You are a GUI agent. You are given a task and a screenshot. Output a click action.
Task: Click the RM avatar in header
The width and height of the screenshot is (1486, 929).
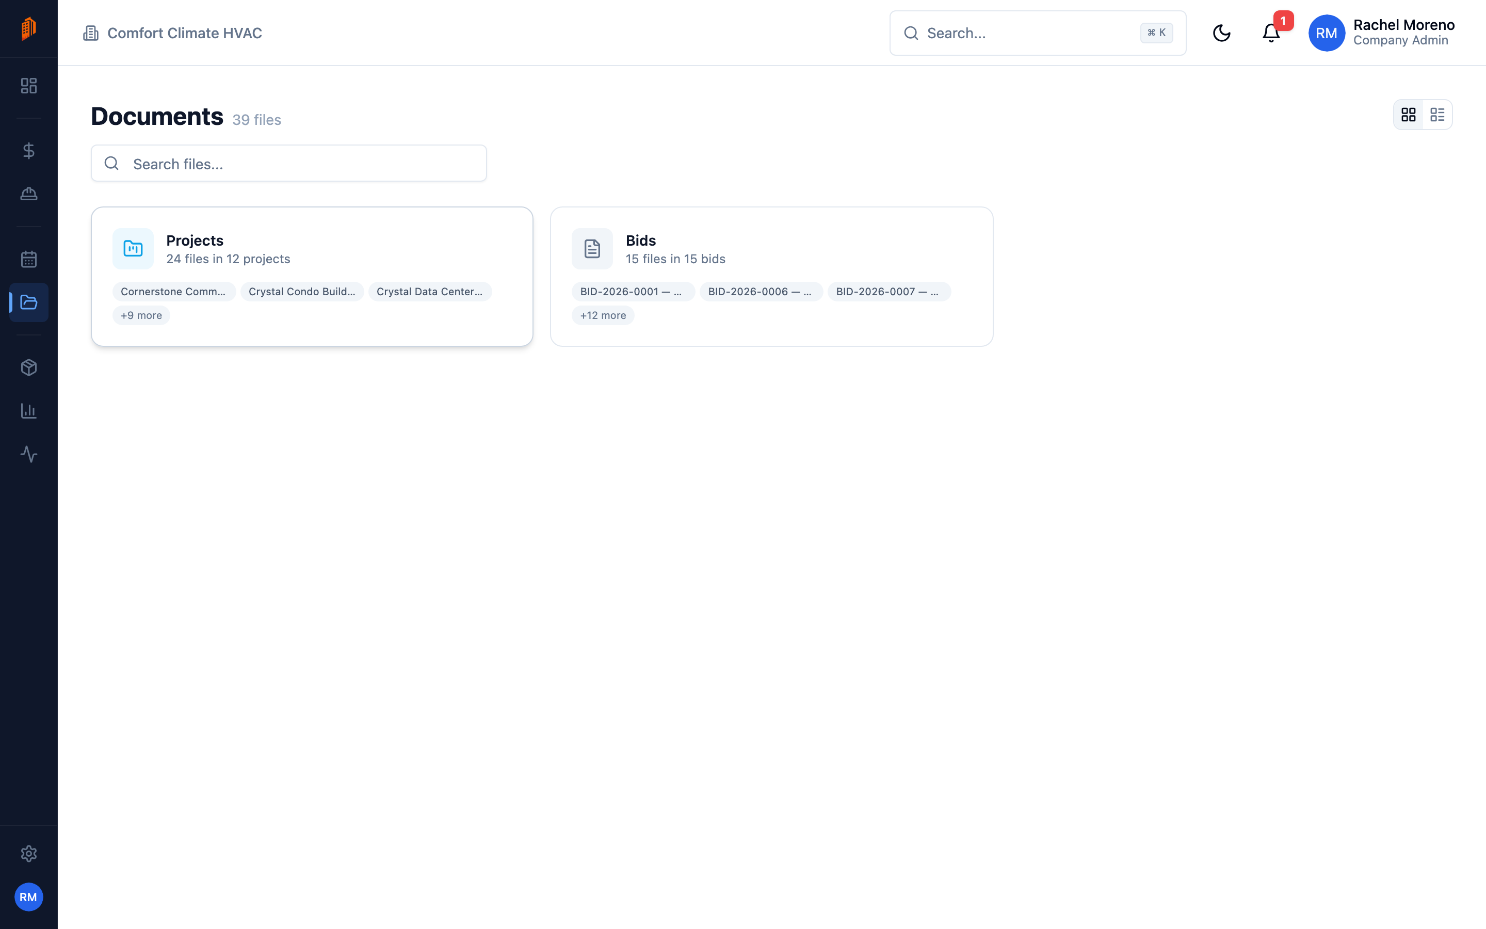(1327, 33)
